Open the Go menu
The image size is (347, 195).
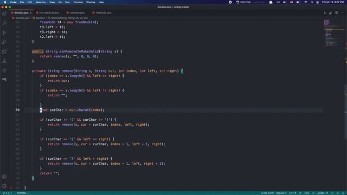coord(60,2)
